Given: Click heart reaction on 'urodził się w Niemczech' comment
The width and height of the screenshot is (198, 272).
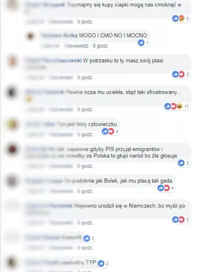Looking at the screenshot, I should click(182, 219).
